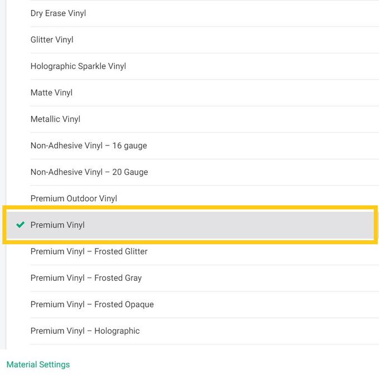
Task: Pick the Outdoor vinyl material entry
Action: (x=74, y=198)
